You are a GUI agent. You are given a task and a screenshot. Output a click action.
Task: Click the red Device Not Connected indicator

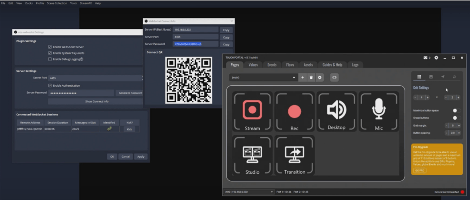pos(463,192)
